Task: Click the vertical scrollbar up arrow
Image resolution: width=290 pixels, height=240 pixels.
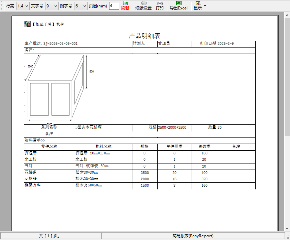Action: click(287, 16)
